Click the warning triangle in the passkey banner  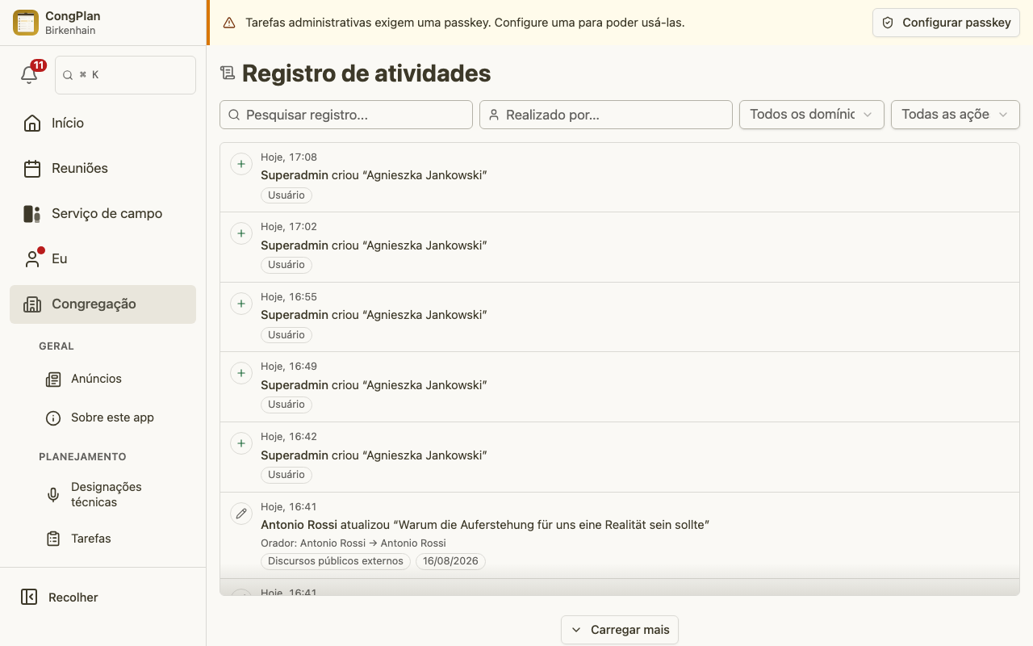(x=229, y=23)
